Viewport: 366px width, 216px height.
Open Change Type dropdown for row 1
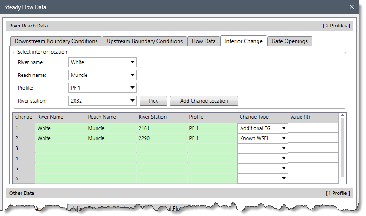pyautogui.click(x=263, y=128)
